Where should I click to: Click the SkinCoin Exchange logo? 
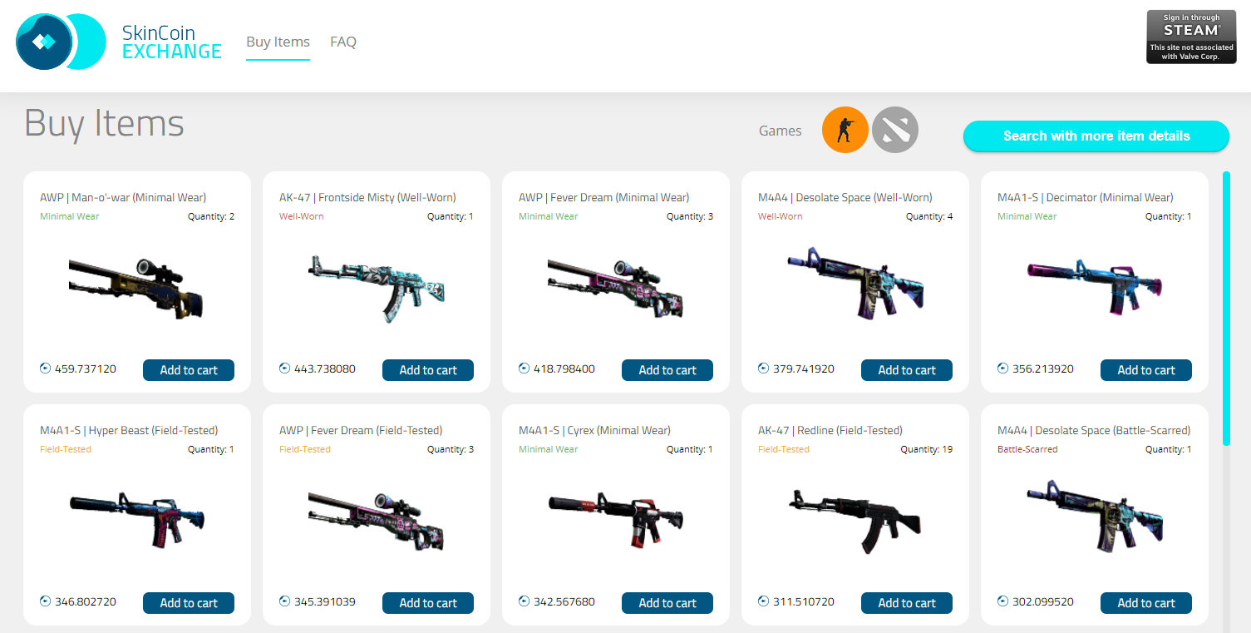(119, 42)
